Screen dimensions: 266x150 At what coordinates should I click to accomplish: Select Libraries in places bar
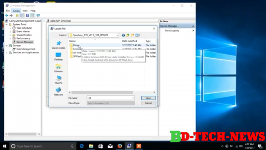tap(59, 68)
